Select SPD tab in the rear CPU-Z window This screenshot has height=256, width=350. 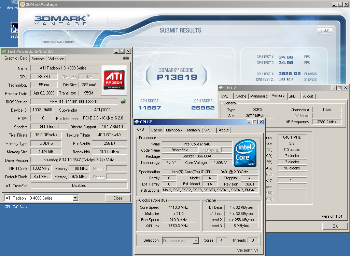pyautogui.click(x=292, y=96)
